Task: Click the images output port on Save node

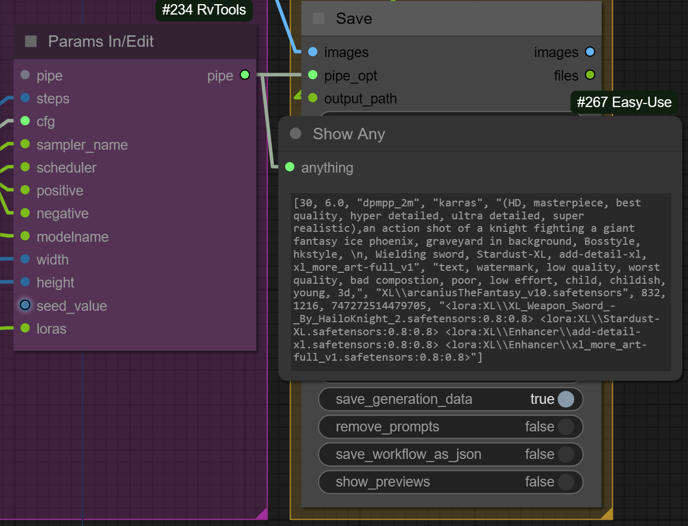Action: [x=590, y=51]
